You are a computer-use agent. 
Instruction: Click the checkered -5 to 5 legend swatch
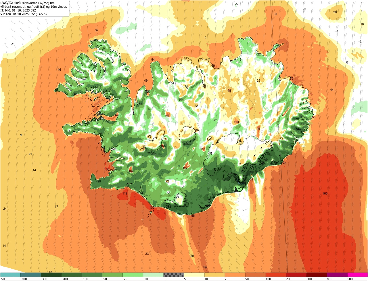tap(173, 275)
